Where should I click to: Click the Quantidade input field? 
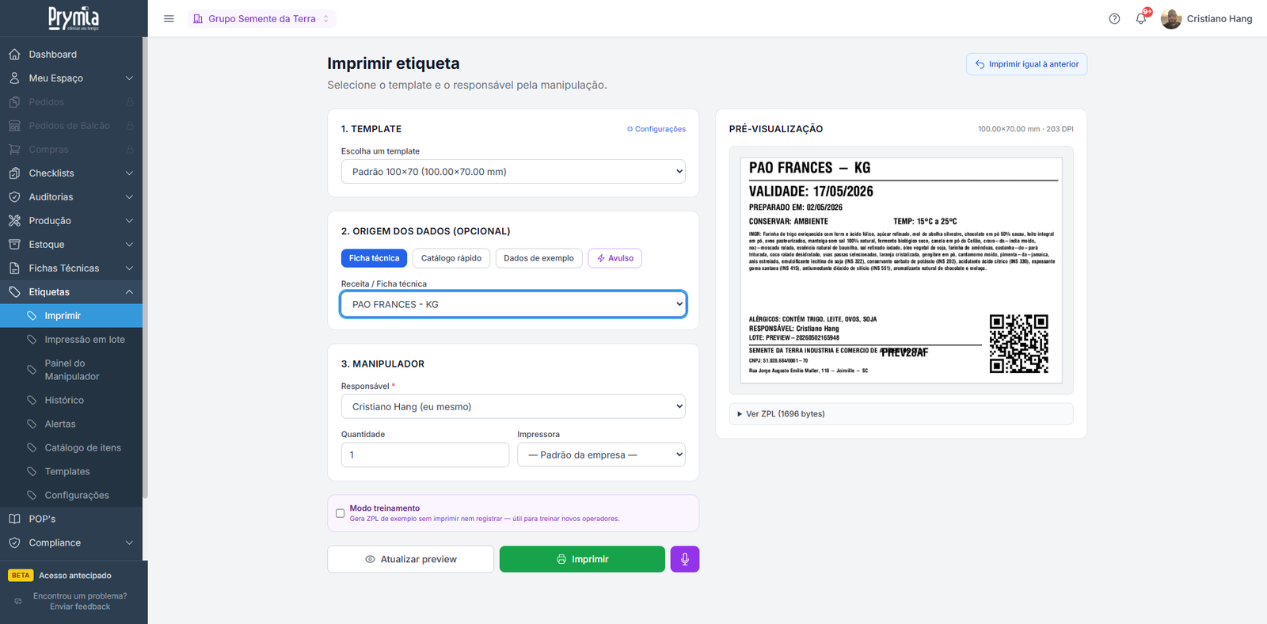[425, 455]
